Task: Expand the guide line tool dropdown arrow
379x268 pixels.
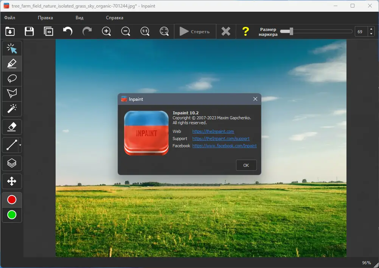Action: pos(20,145)
